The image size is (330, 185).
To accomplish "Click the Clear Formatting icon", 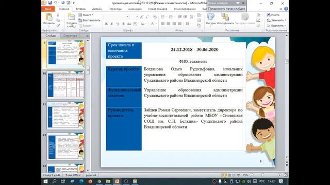I will coord(155,17).
